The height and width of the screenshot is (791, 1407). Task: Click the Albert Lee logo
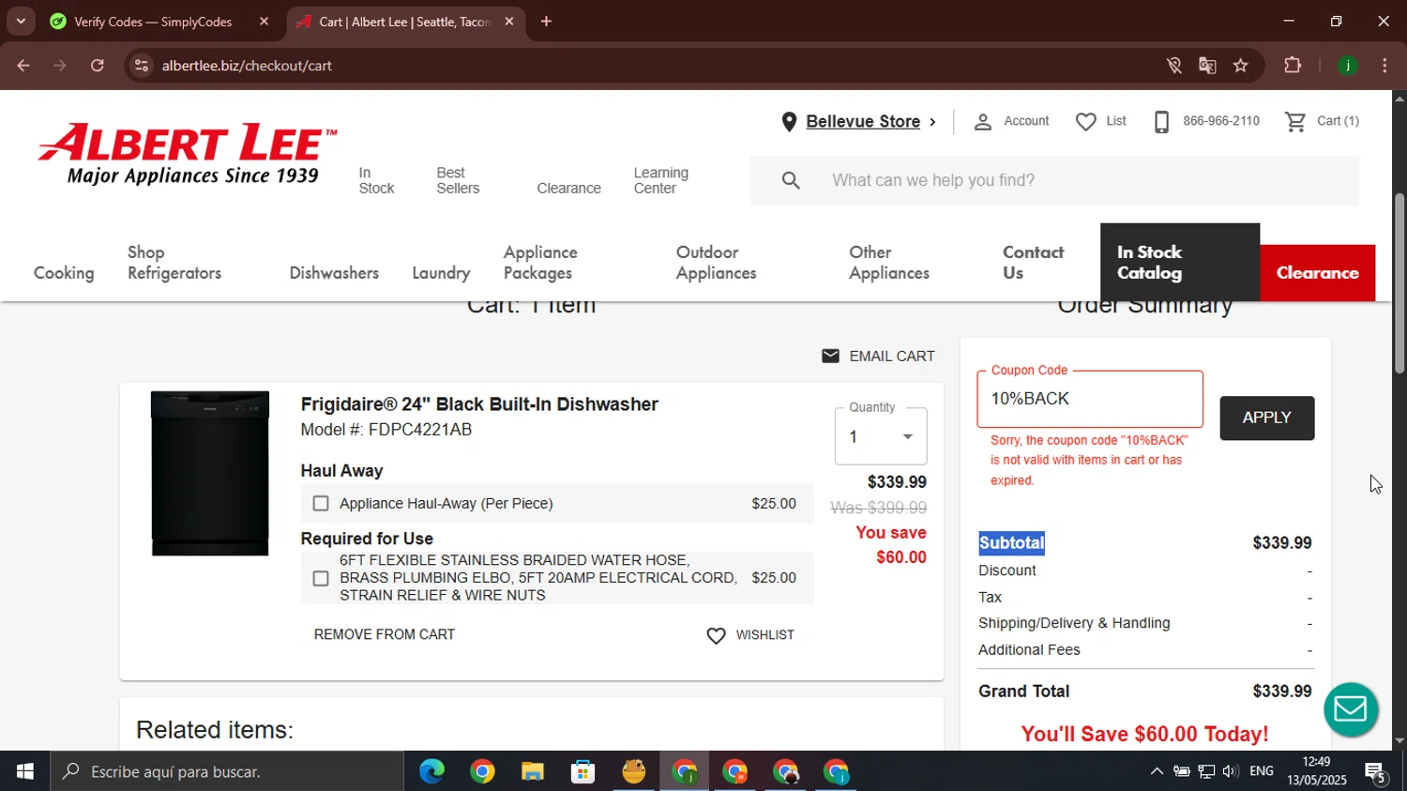(188, 155)
